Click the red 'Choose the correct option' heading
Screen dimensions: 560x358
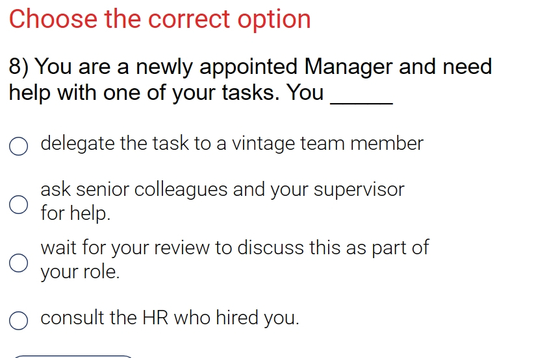point(160,19)
